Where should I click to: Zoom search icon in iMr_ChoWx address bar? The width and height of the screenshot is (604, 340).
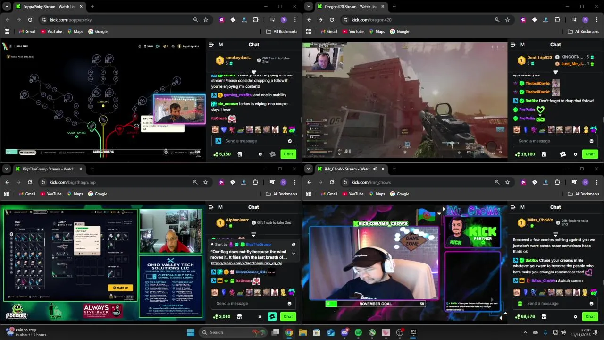point(497,182)
